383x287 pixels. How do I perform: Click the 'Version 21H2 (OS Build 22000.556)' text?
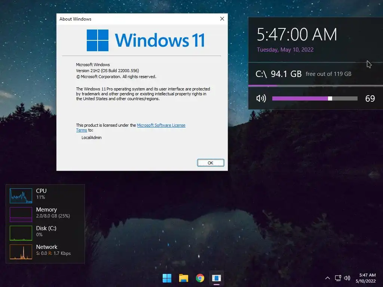107,71
